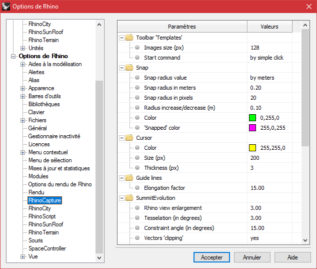Edit the Images size value 128
The width and height of the screenshot is (317, 269).
tap(269, 48)
